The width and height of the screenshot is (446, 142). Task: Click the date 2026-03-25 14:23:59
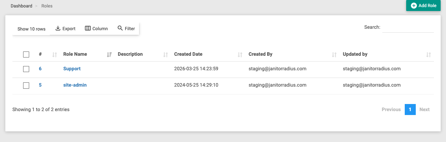[x=196, y=69]
